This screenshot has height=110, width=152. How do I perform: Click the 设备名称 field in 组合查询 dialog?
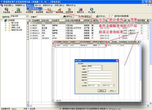click(x=99, y=74)
